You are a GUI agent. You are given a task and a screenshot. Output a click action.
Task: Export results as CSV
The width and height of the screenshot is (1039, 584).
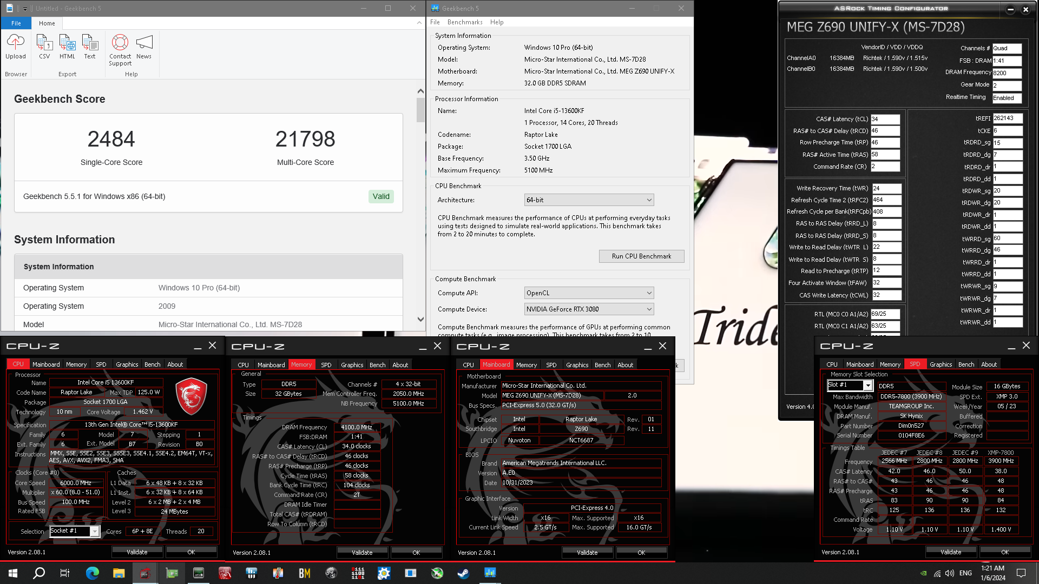44,47
